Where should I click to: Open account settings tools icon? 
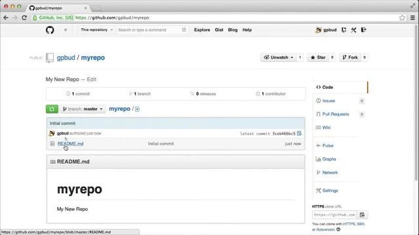click(x=354, y=30)
